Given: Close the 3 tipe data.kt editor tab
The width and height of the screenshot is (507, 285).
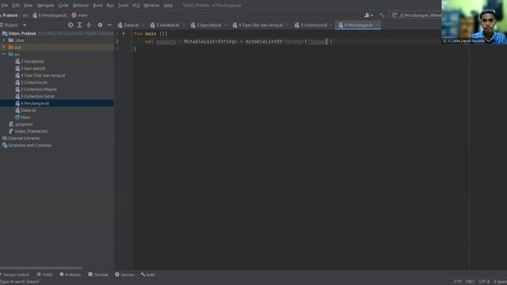Looking at the screenshot, I should 225,25.
